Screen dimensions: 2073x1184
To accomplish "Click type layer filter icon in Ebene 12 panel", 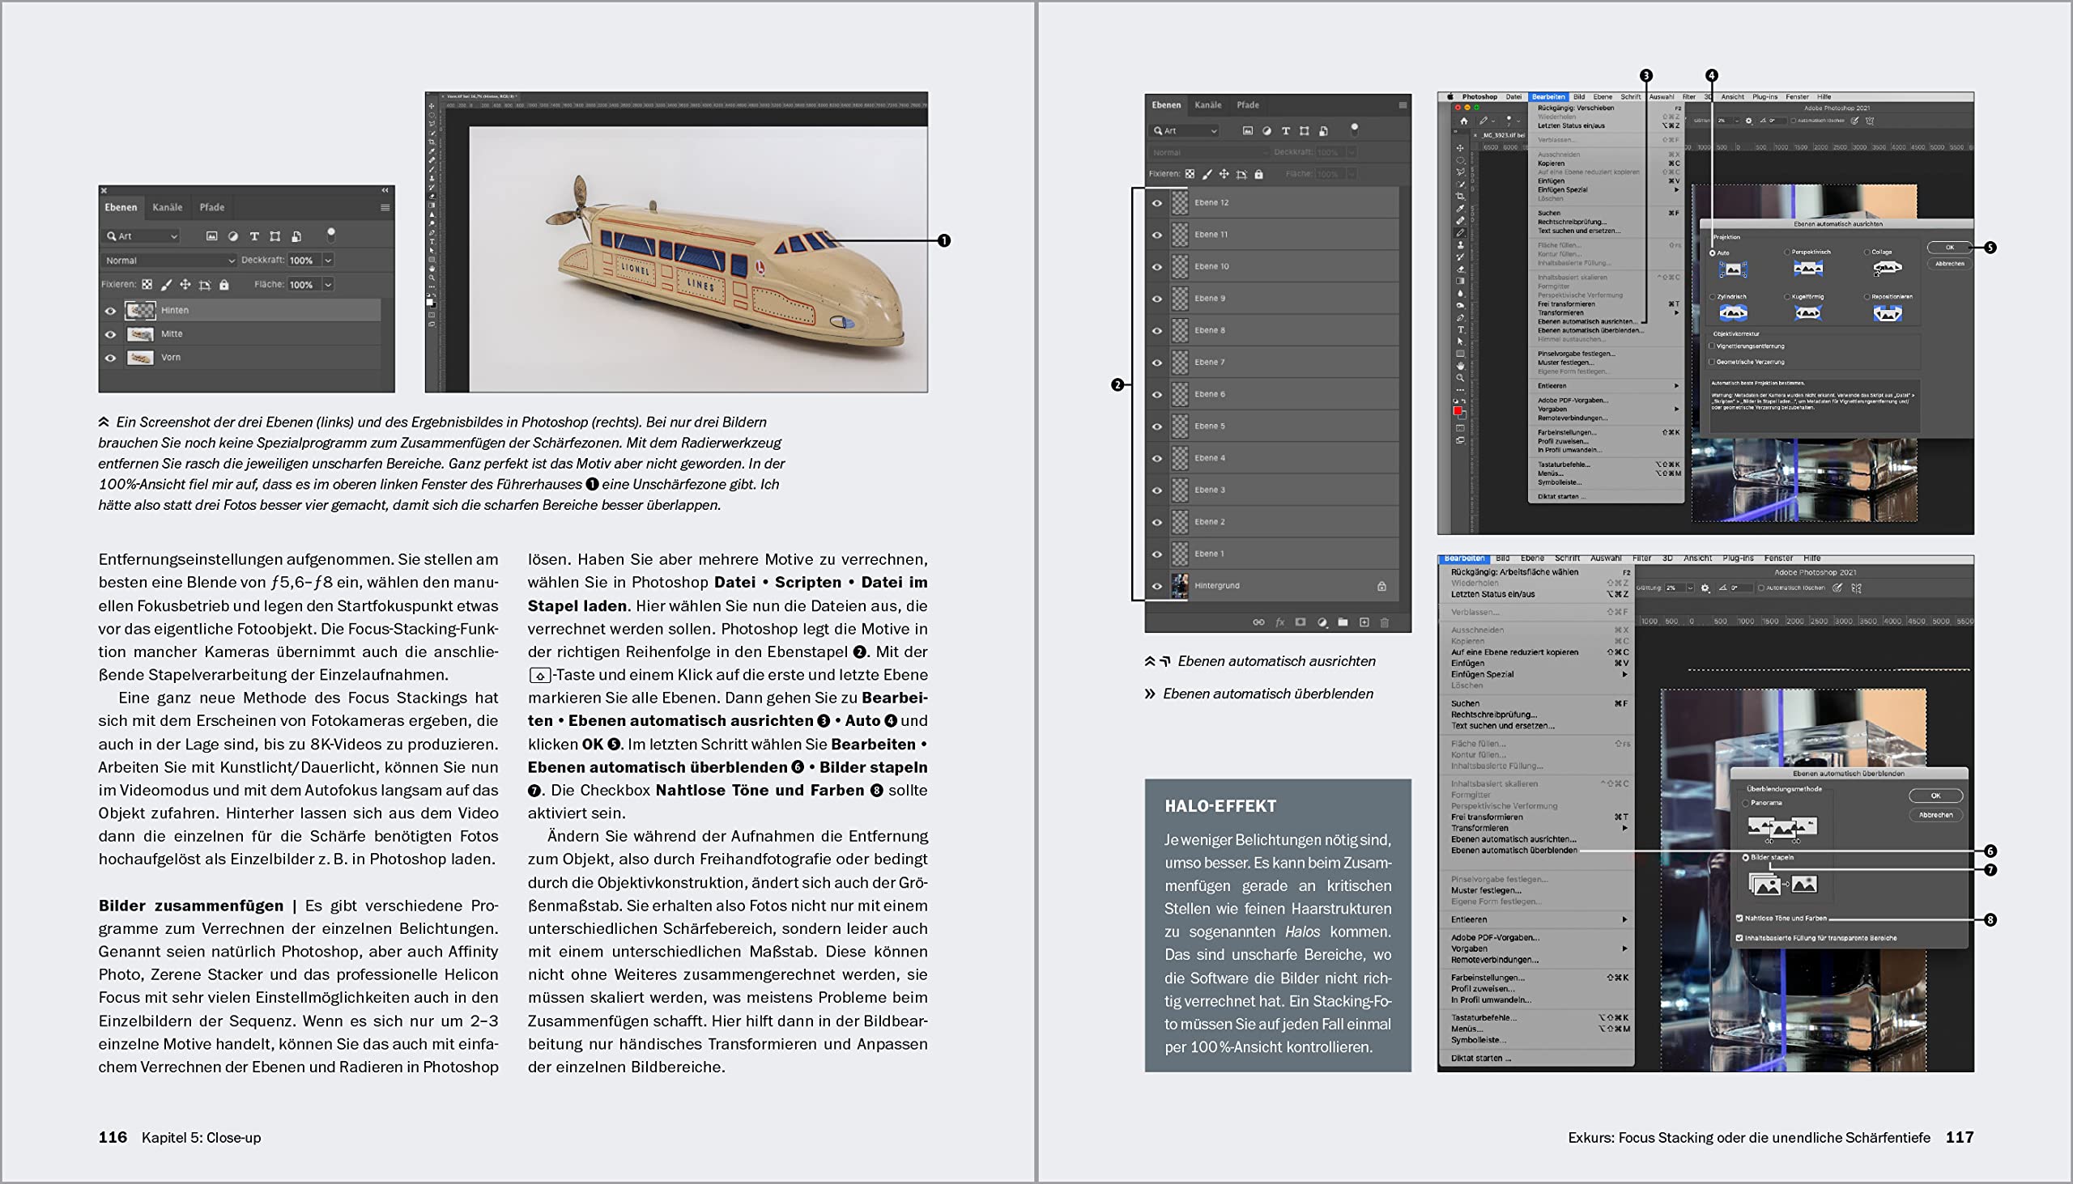I will (1285, 130).
